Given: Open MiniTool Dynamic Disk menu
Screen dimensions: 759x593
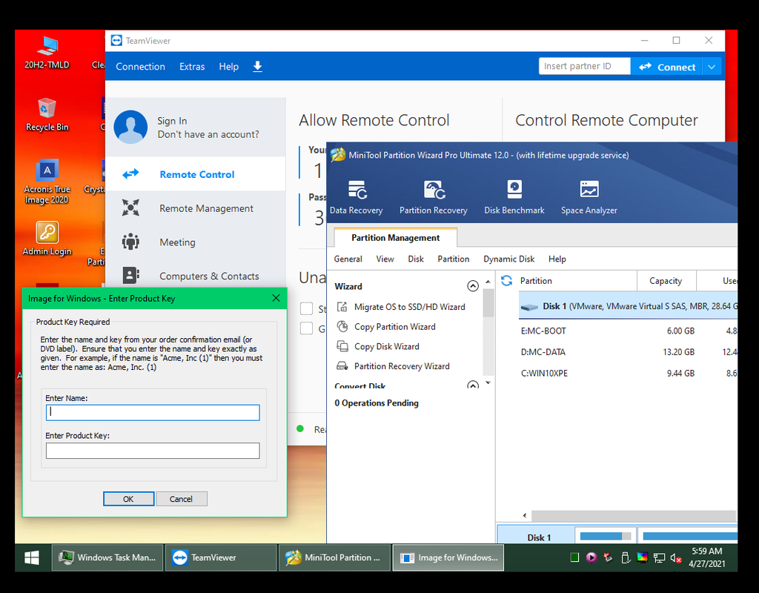Looking at the screenshot, I should click(508, 259).
